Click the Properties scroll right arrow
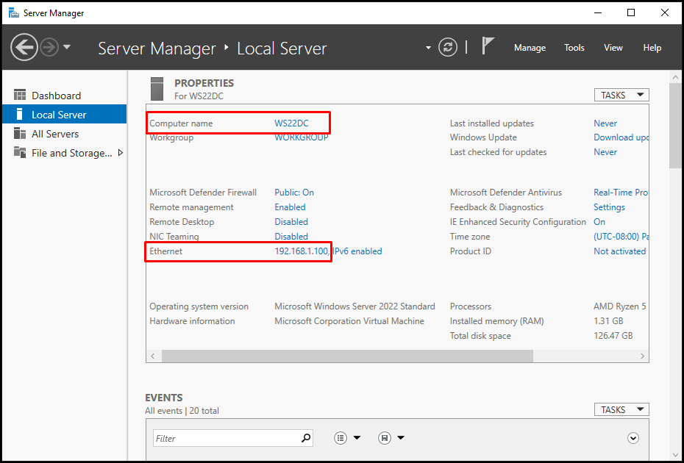684x463 pixels. point(642,356)
